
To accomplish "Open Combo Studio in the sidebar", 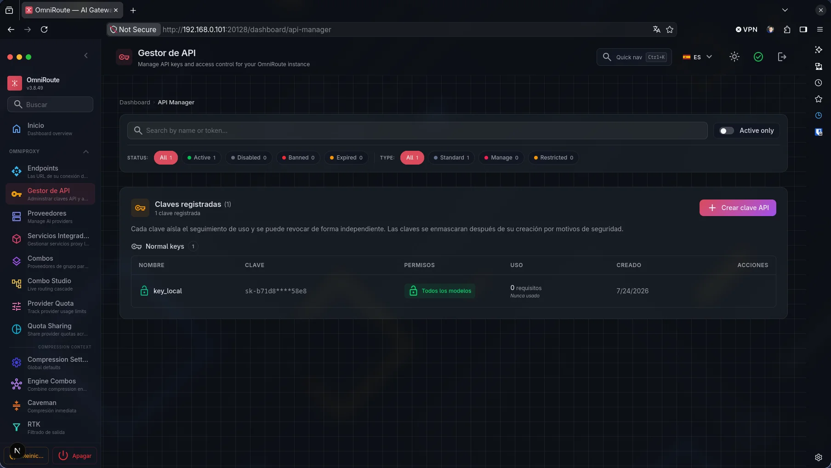I will [x=50, y=284].
